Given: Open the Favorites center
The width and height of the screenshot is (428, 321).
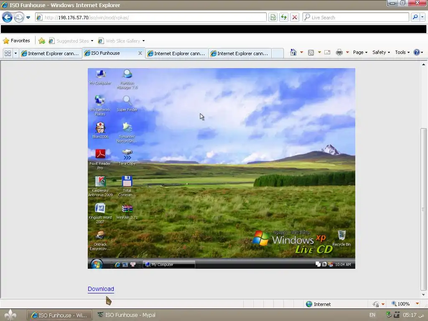Looking at the screenshot, I should coord(16,41).
